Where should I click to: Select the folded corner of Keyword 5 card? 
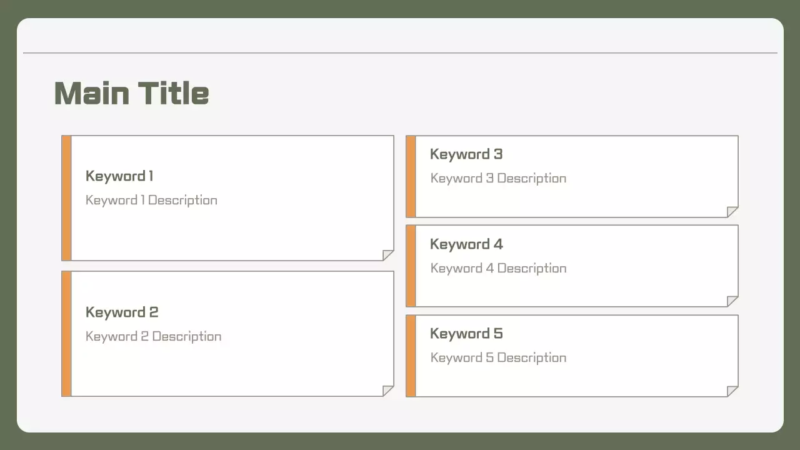pyautogui.click(x=732, y=391)
